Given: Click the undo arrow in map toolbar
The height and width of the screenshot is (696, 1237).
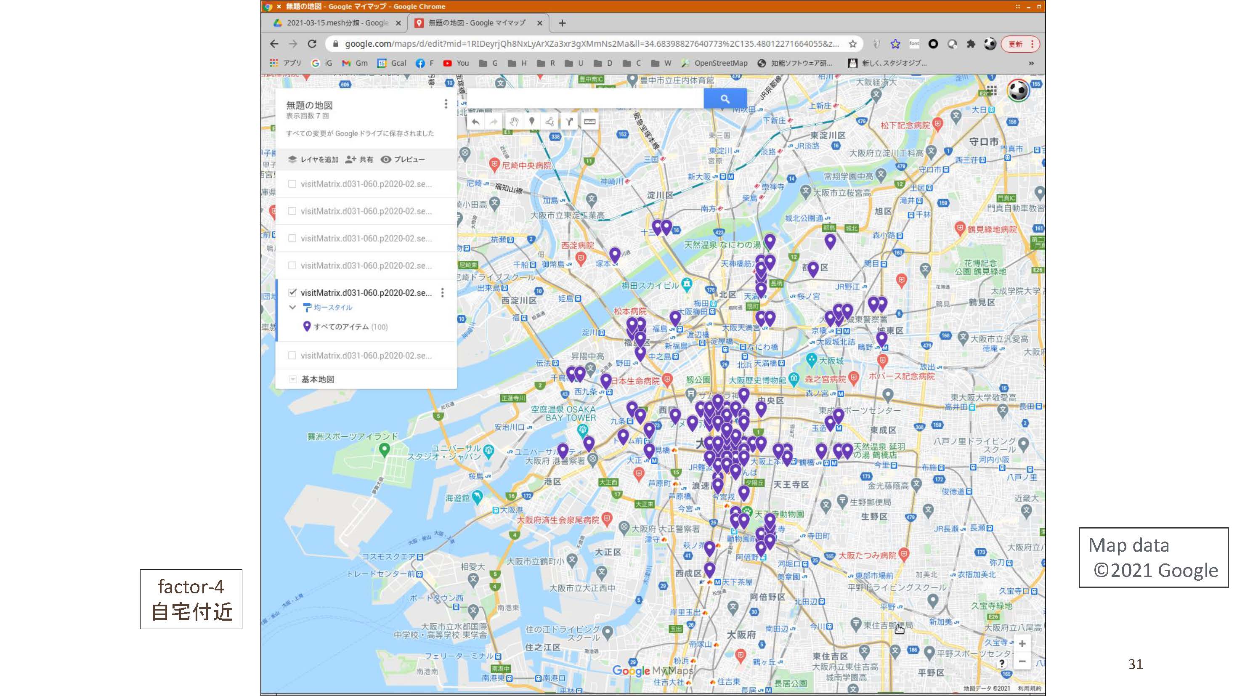Looking at the screenshot, I should click(475, 122).
